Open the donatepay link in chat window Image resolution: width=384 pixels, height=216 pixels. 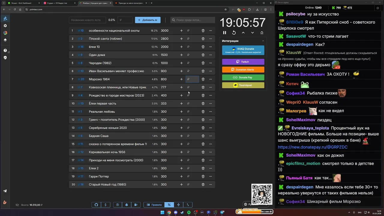(x=313, y=147)
